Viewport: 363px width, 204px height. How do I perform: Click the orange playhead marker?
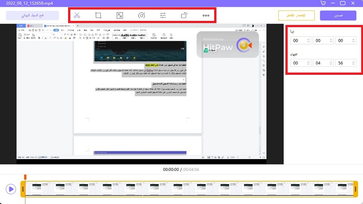(x=25, y=177)
